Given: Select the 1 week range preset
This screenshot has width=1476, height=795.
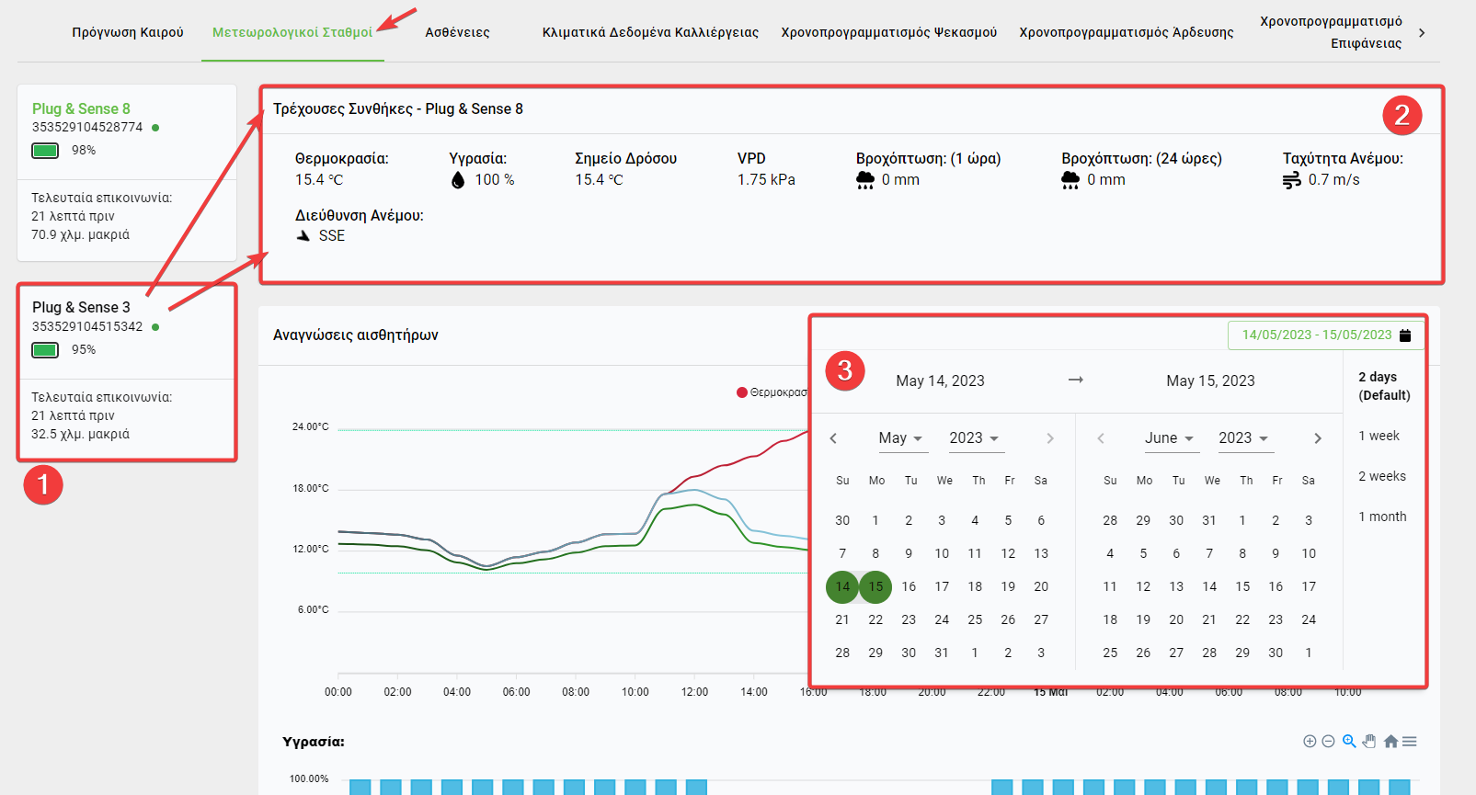Looking at the screenshot, I should pos(1379,436).
